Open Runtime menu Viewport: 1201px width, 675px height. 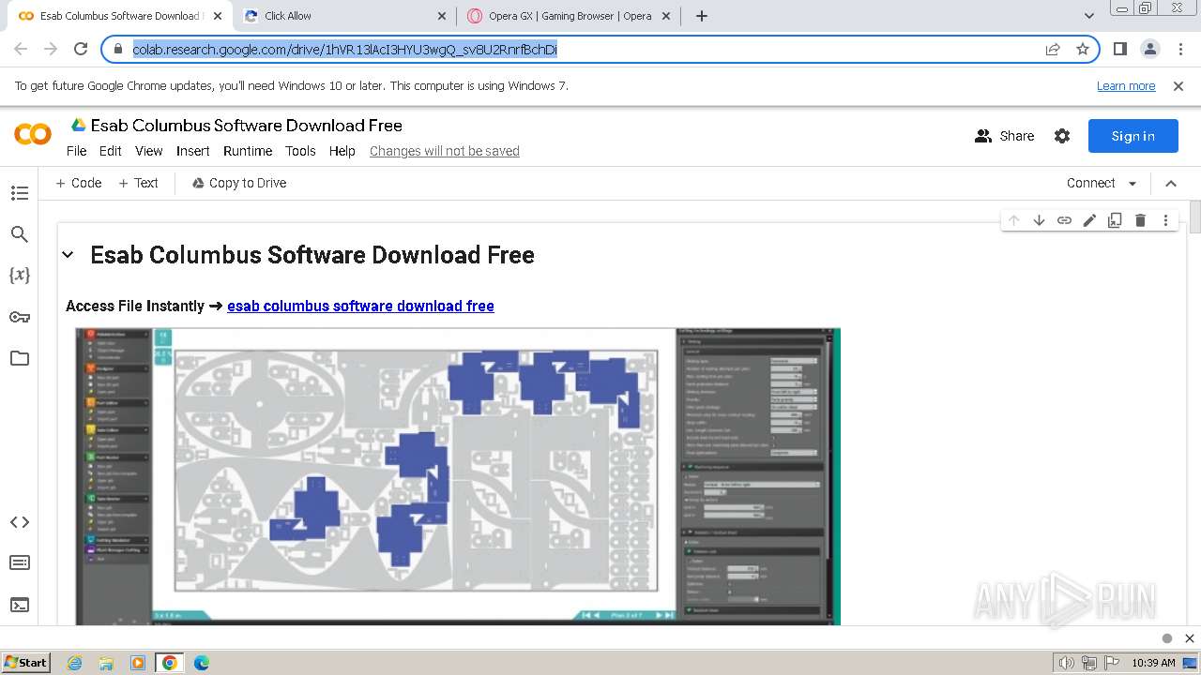(248, 151)
